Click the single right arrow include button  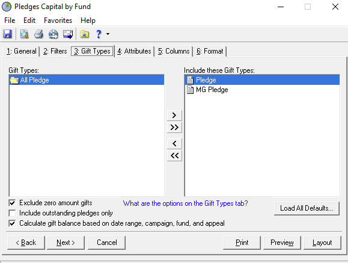pos(174,115)
